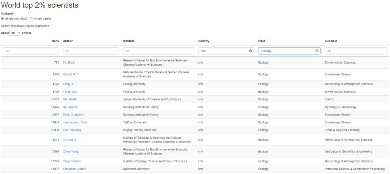Open author link 'van Kleunen, Mark'
390x174 pixels.
tap(75, 122)
